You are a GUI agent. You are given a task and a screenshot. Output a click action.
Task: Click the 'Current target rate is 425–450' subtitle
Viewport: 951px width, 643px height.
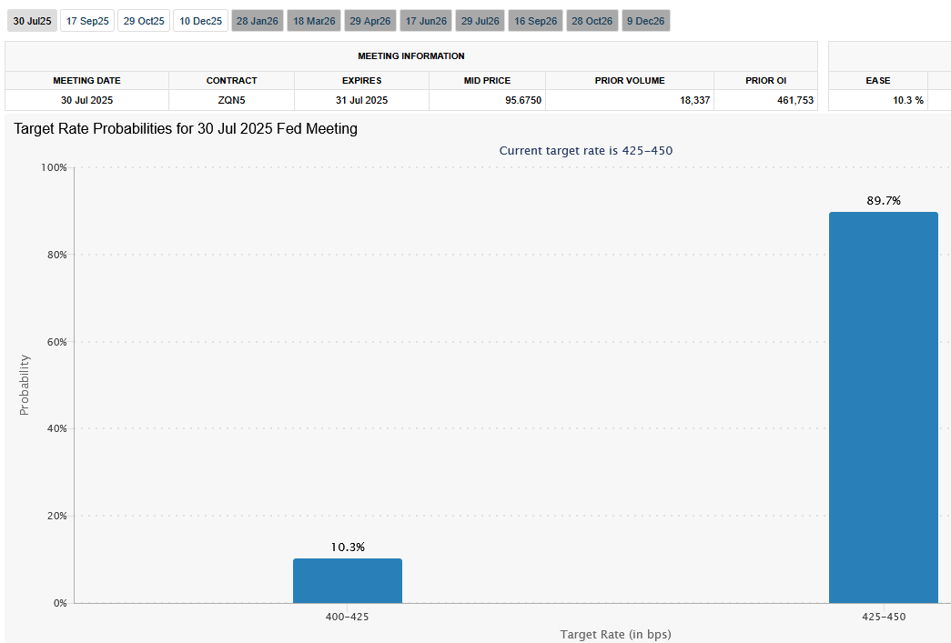(x=586, y=150)
